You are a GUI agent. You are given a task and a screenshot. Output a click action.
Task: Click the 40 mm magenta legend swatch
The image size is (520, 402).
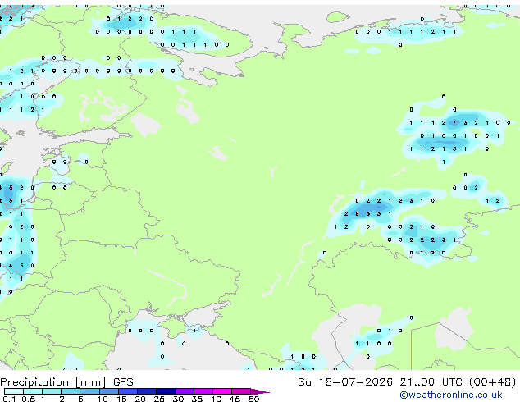coord(222,391)
